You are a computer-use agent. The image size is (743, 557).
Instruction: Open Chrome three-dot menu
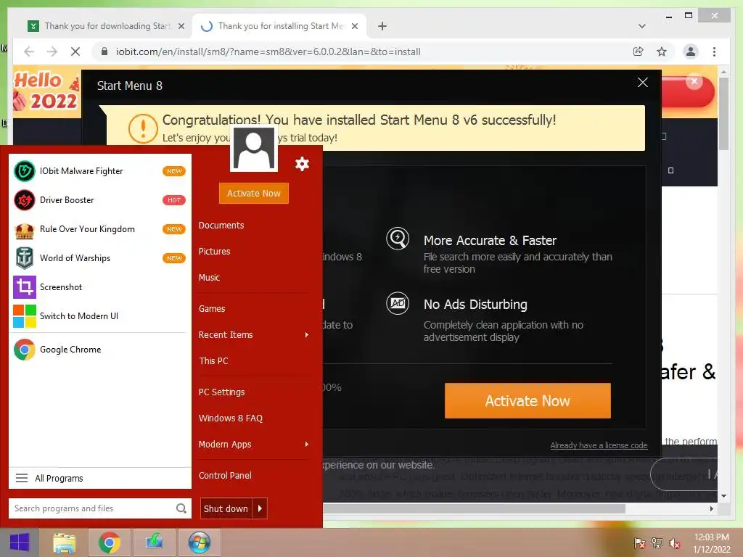(714, 51)
